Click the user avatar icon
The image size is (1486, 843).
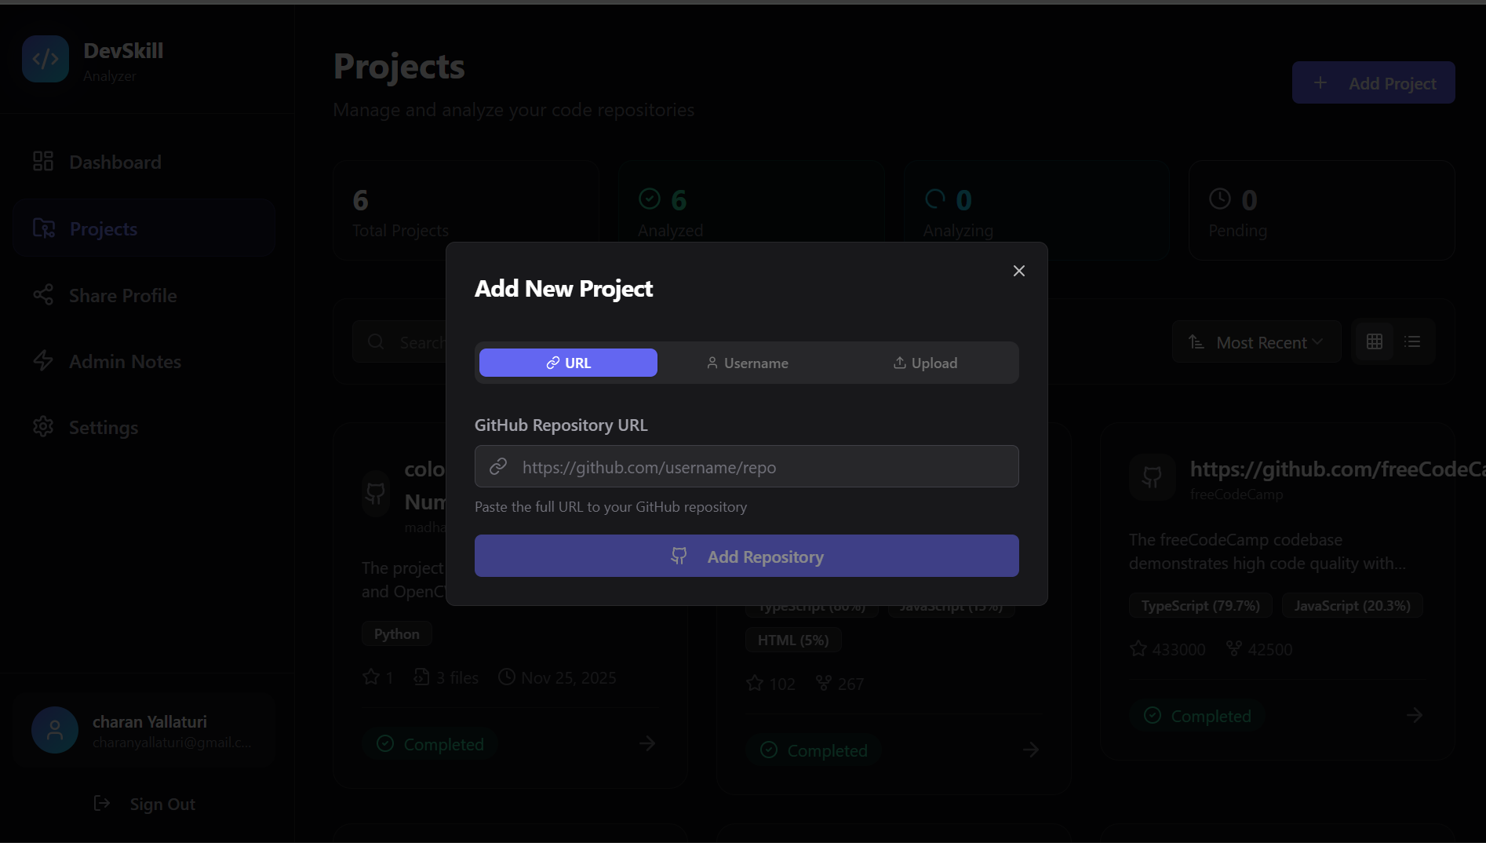[x=55, y=730]
